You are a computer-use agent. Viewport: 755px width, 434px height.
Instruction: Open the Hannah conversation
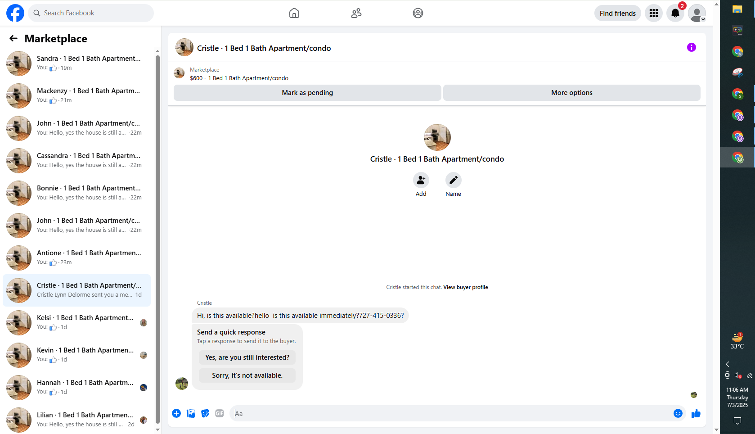(x=77, y=388)
